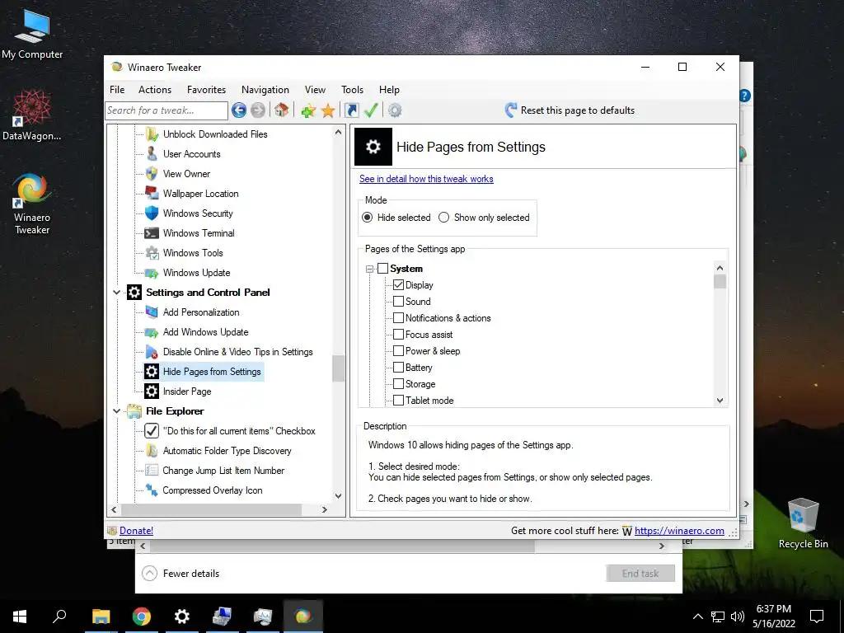Open the Tools menu
Viewport: 844px width, 633px height.
pyautogui.click(x=352, y=90)
